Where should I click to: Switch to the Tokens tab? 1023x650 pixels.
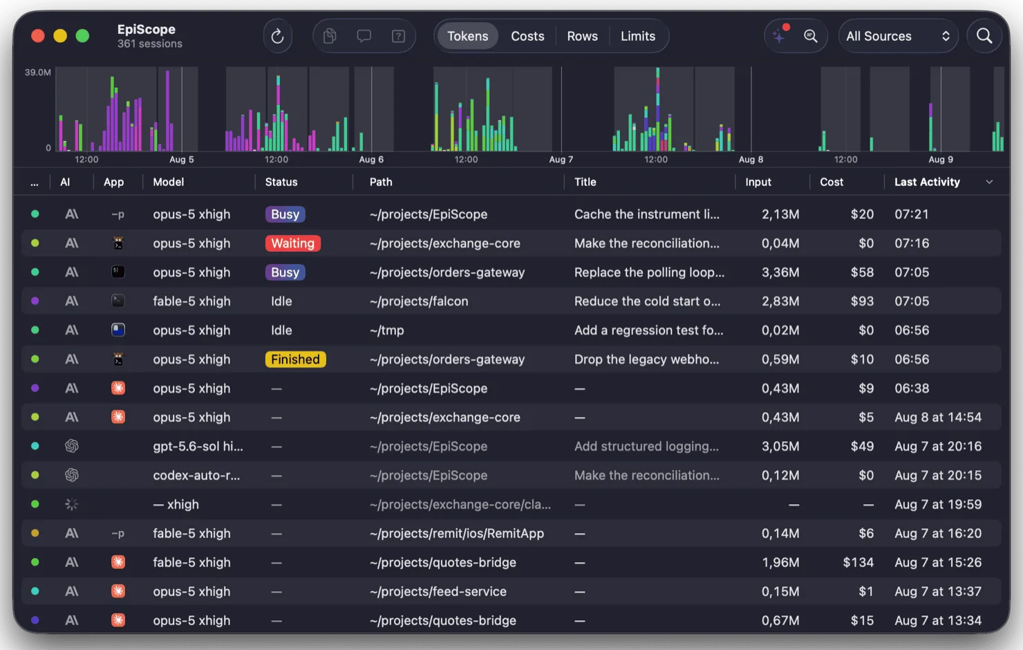tap(467, 36)
